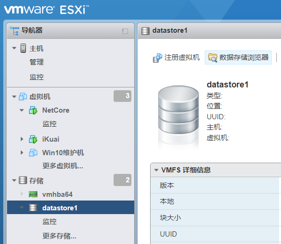Collapse the 存储 tree node
Screen dimensions: 281x244
pyautogui.click(x=14, y=180)
